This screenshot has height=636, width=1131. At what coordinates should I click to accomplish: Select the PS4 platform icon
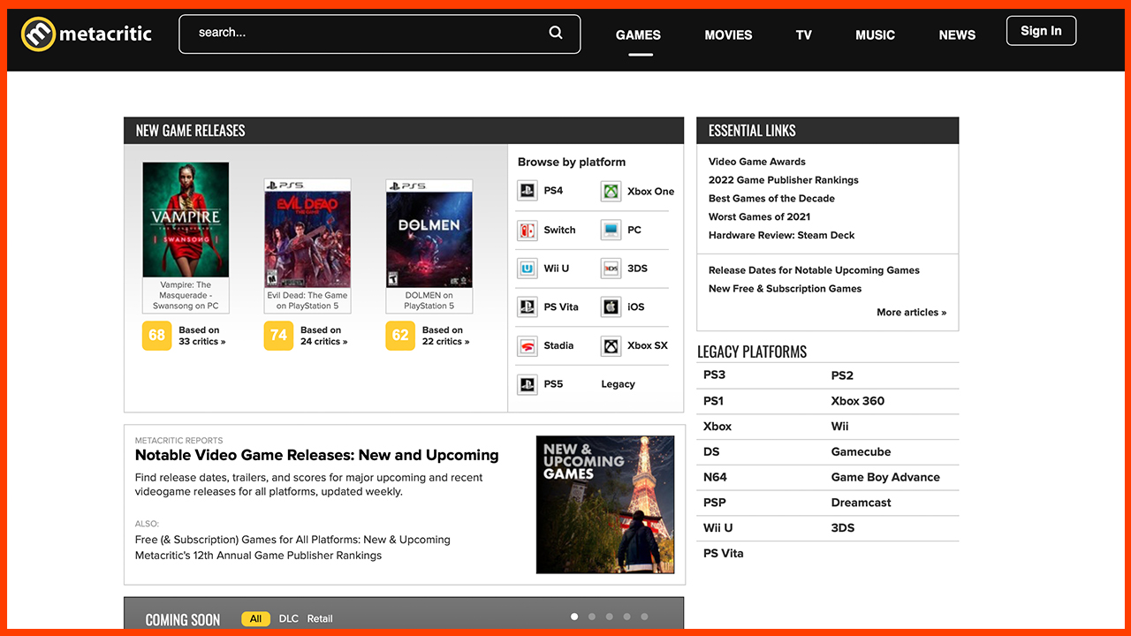tap(528, 191)
